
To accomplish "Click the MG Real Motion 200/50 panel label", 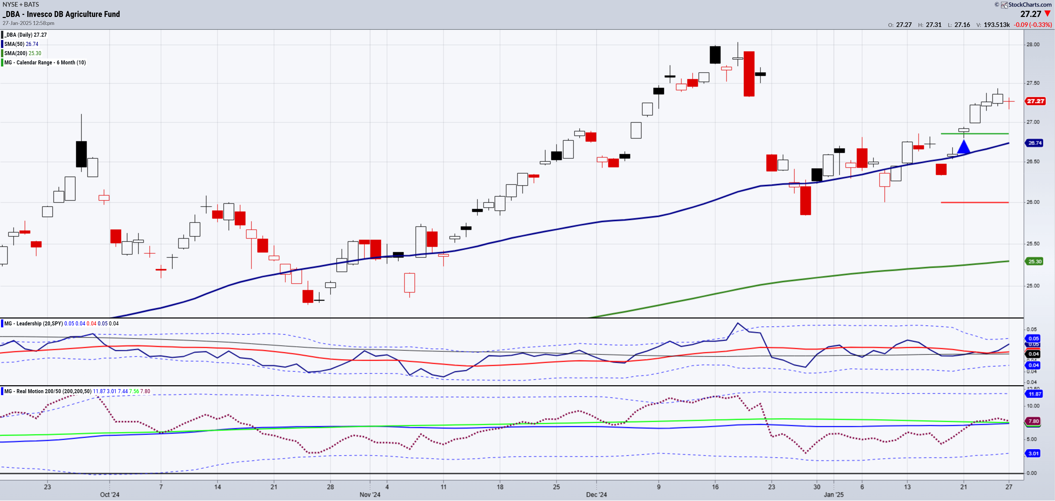I will [x=48, y=391].
